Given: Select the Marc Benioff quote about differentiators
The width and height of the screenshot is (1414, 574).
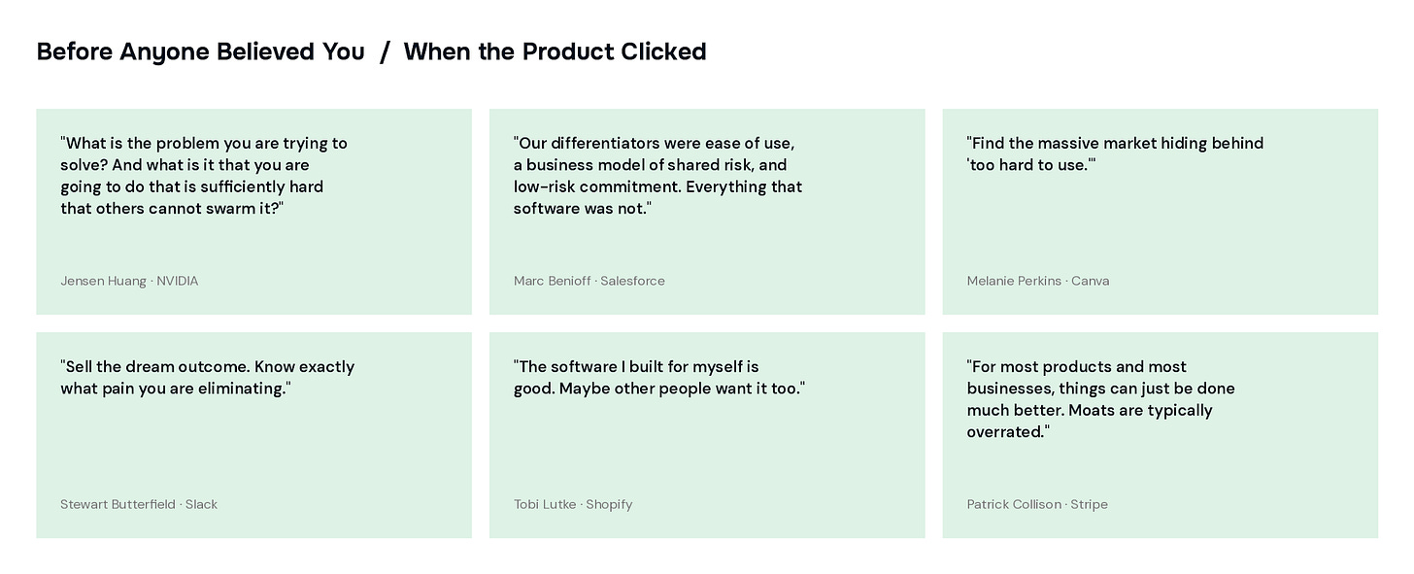Looking at the screenshot, I should (x=657, y=176).
